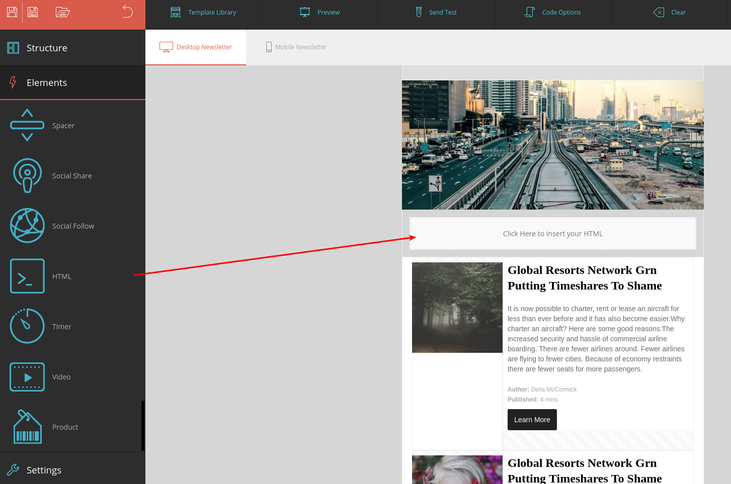Image resolution: width=731 pixels, height=484 pixels.
Task: Click the article paragraph about aircraft charter
Action: pos(596,339)
